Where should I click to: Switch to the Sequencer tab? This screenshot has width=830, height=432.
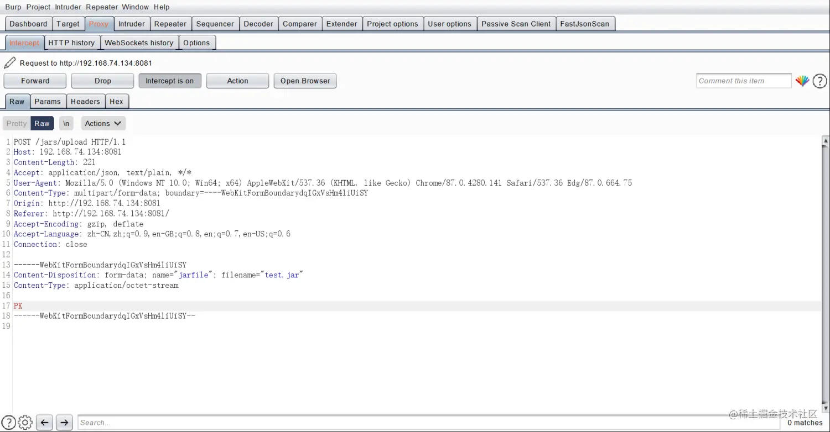point(215,24)
